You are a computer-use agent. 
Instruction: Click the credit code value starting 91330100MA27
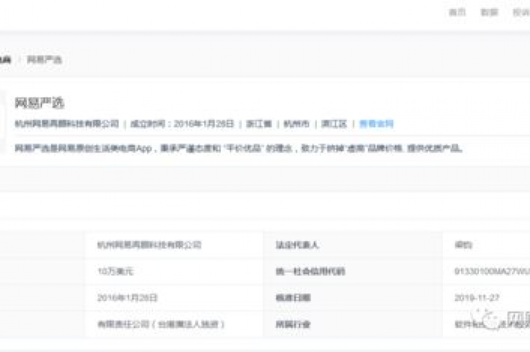point(492,271)
